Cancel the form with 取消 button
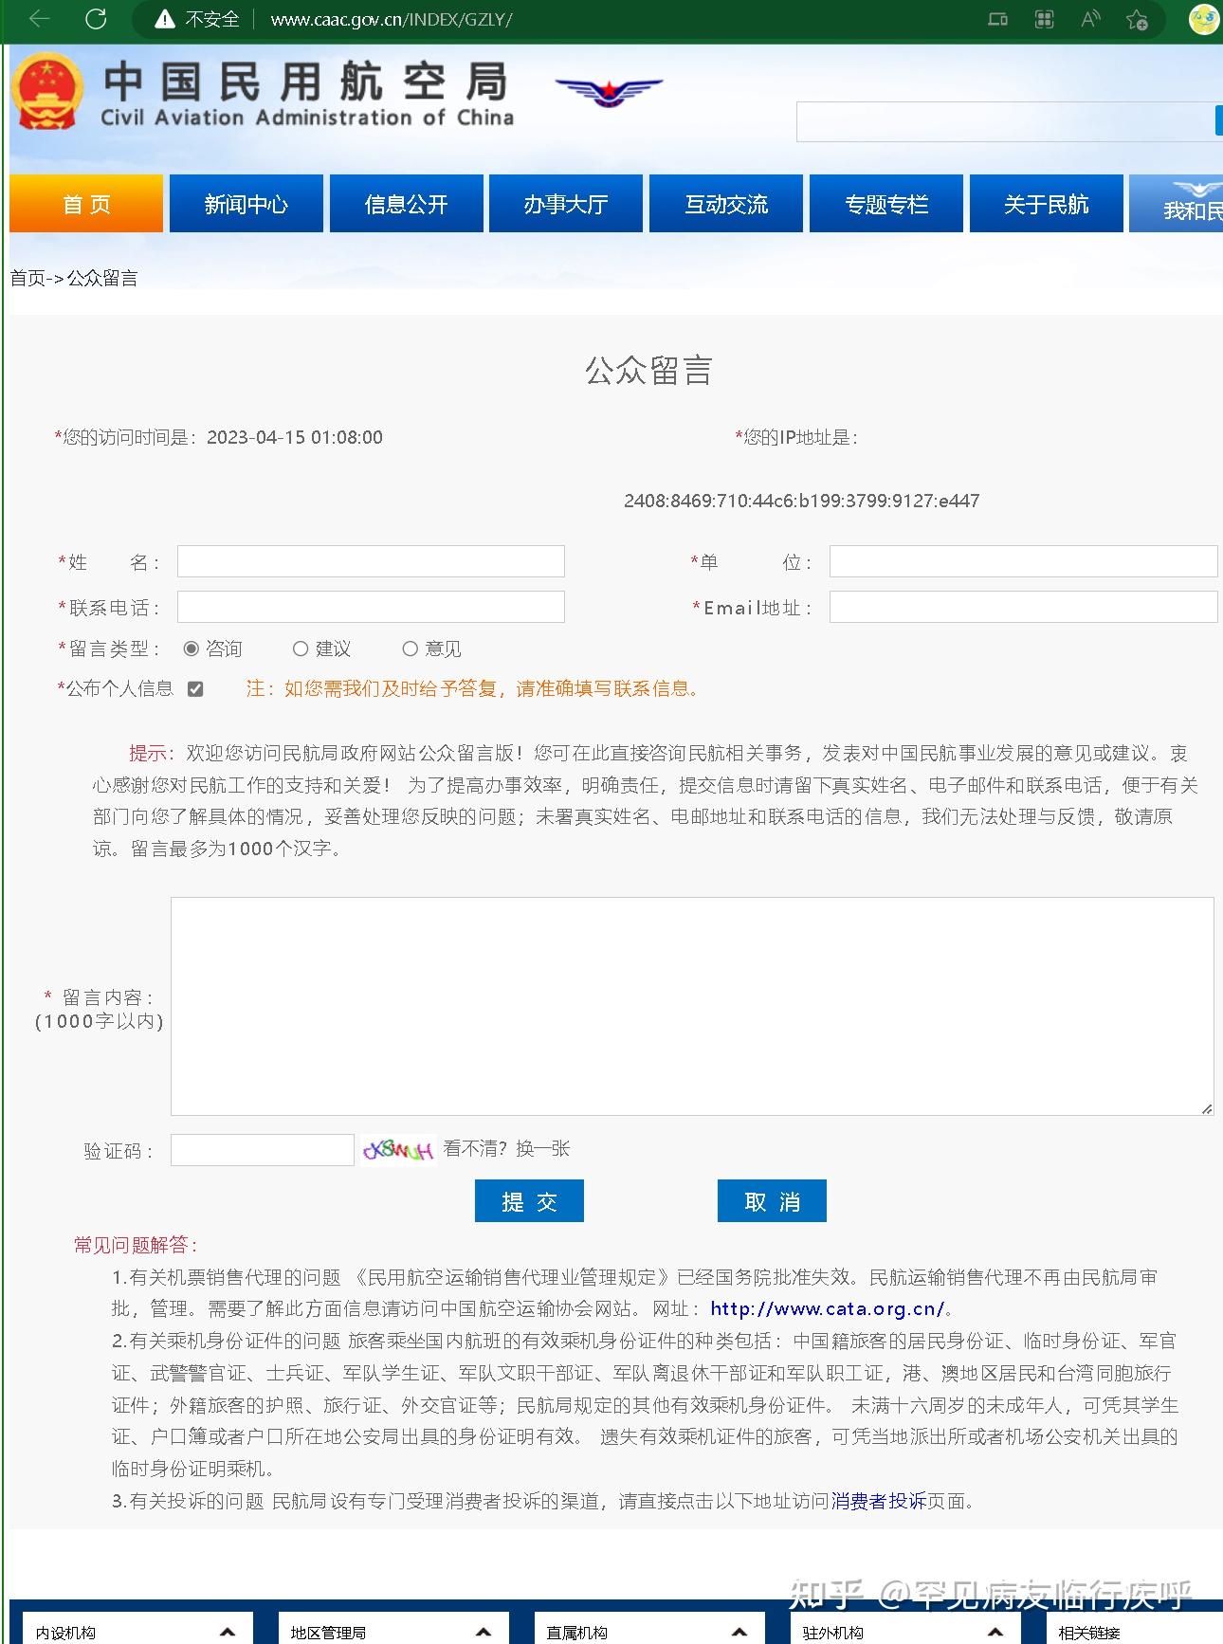The height and width of the screenshot is (1644, 1223). click(772, 1201)
